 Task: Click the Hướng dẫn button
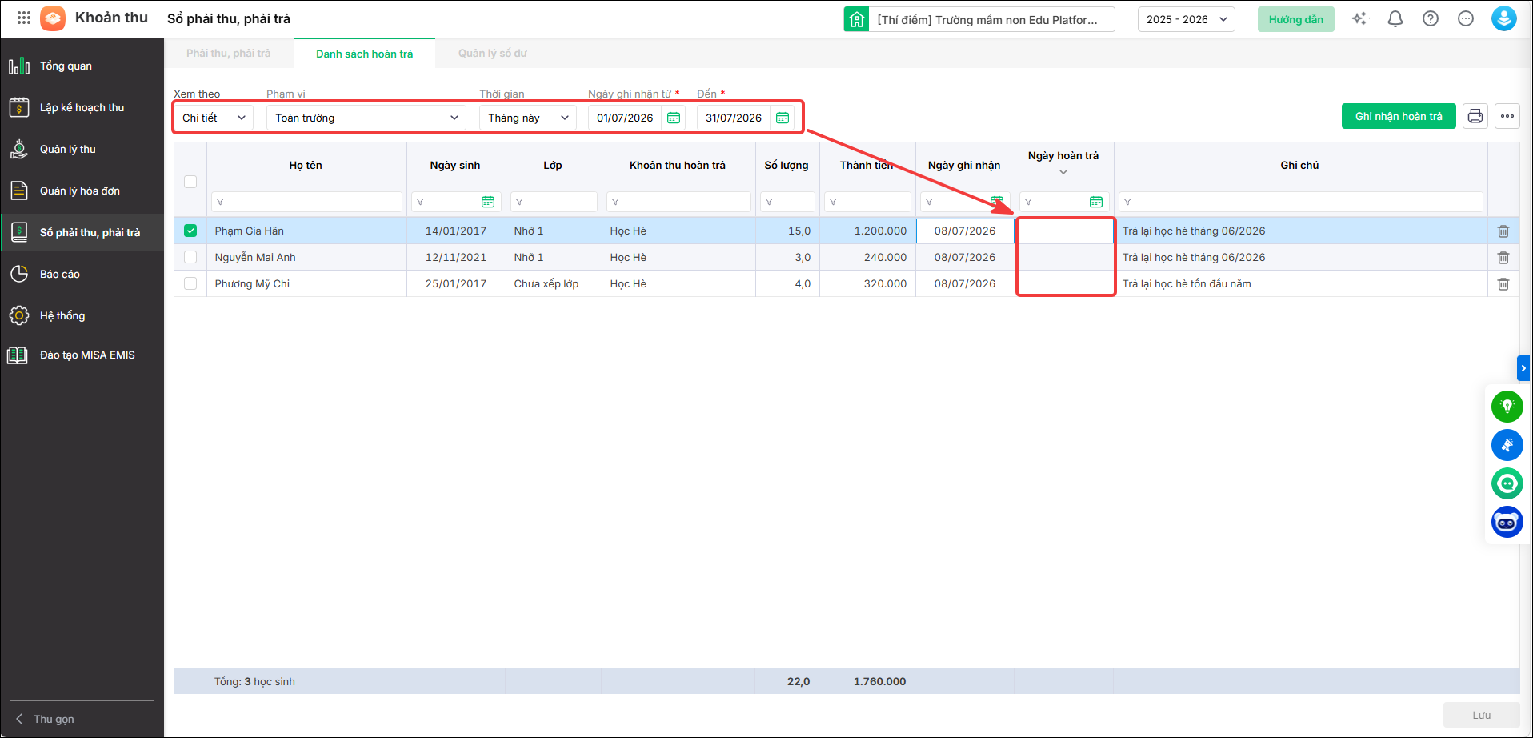[x=1296, y=19]
